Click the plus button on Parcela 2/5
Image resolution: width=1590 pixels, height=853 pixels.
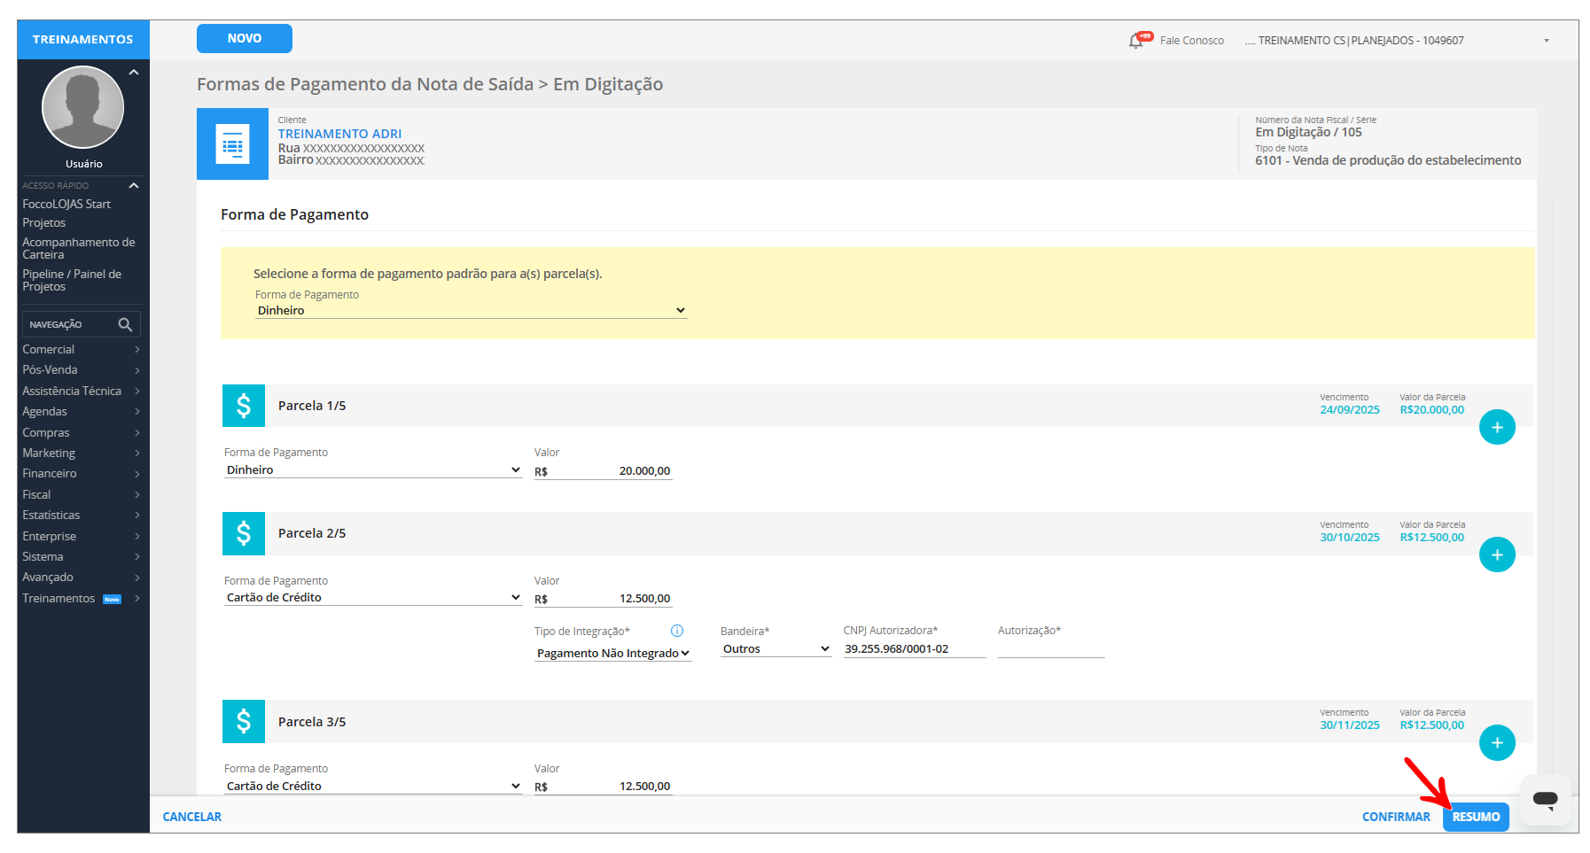click(1496, 555)
